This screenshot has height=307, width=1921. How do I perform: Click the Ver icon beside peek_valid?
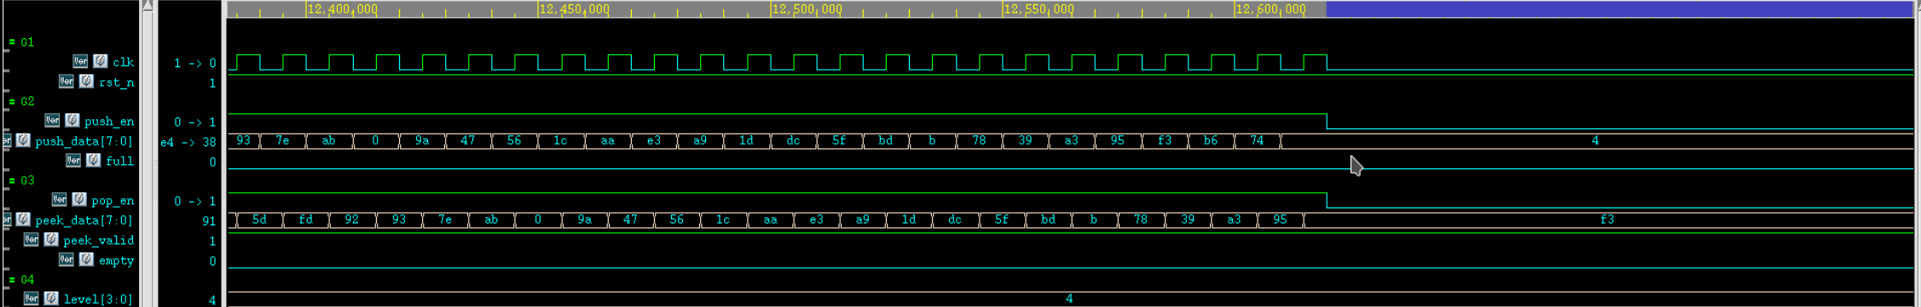(x=32, y=240)
